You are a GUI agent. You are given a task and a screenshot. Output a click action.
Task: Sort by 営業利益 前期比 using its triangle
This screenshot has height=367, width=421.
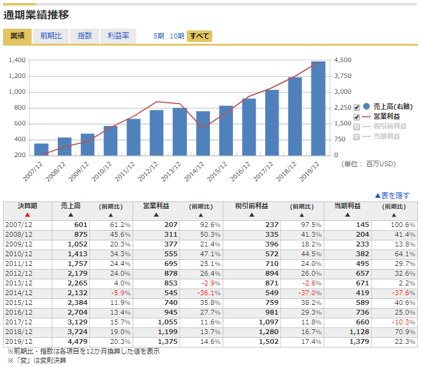point(201,215)
